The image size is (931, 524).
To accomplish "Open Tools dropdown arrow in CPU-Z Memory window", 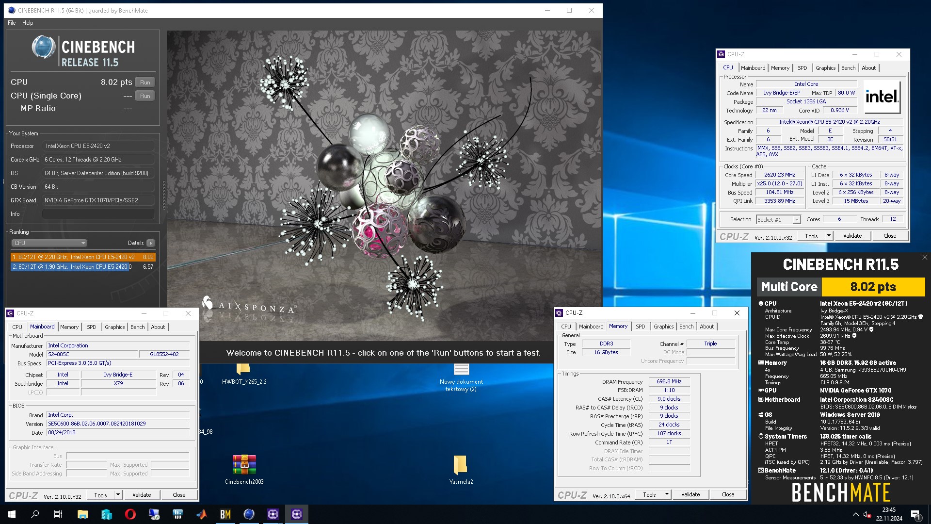I will (x=667, y=494).
